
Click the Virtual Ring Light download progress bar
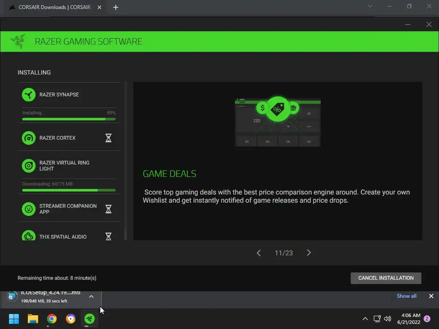(69, 190)
